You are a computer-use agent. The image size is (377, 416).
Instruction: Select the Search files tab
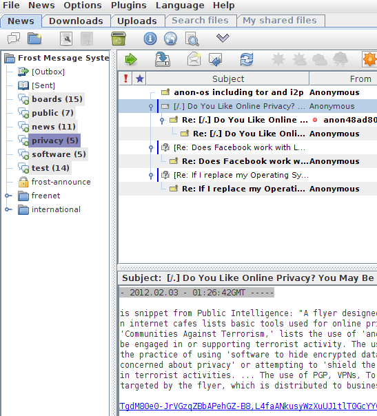point(200,21)
